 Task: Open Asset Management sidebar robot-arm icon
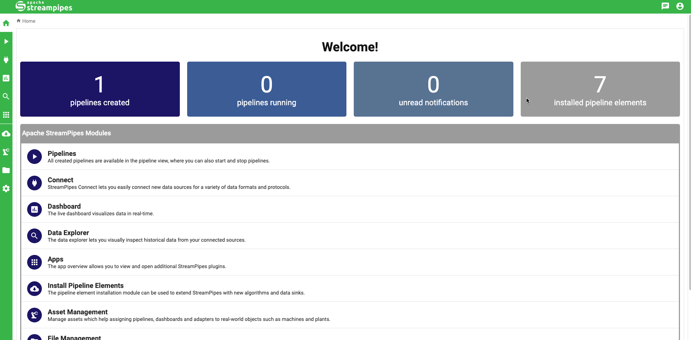pos(6,152)
